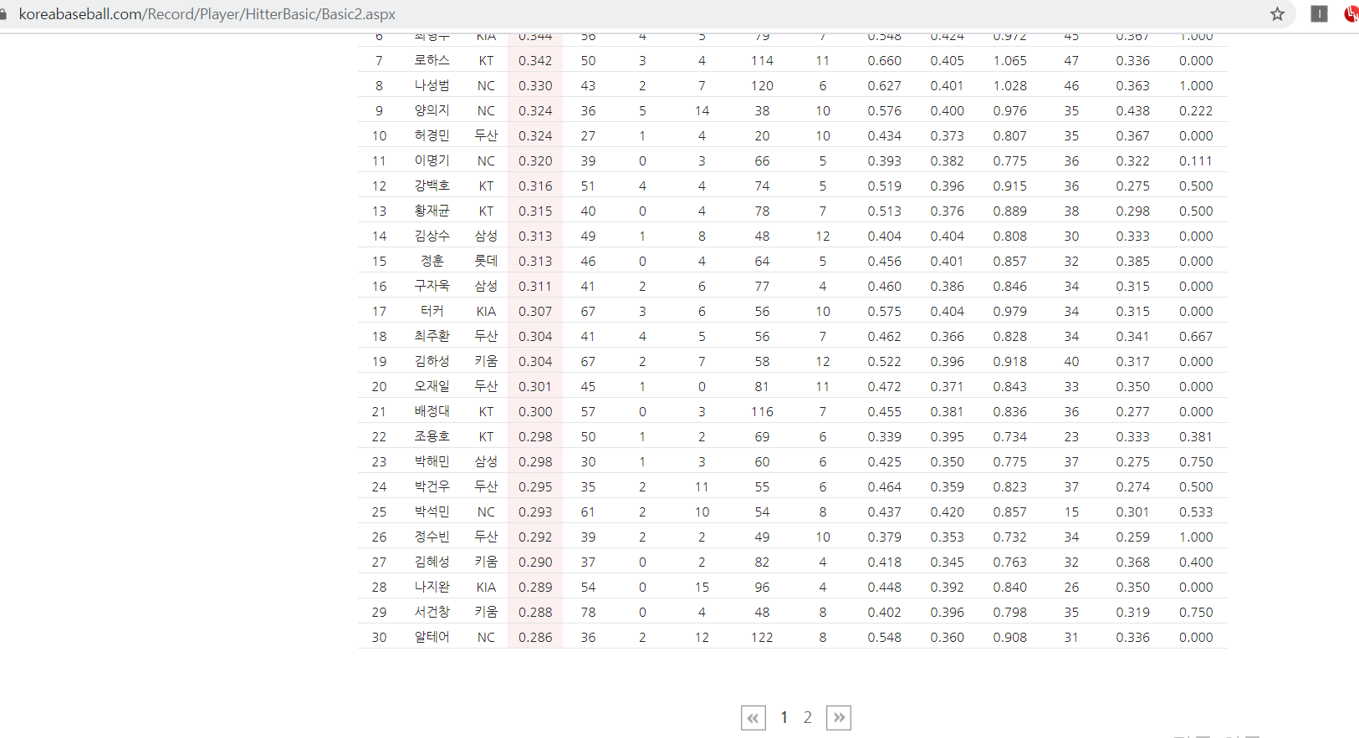The image size is (1359, 738).
Task: Click player name 로하스 in row 7
Action: click(x=432, y=60)
